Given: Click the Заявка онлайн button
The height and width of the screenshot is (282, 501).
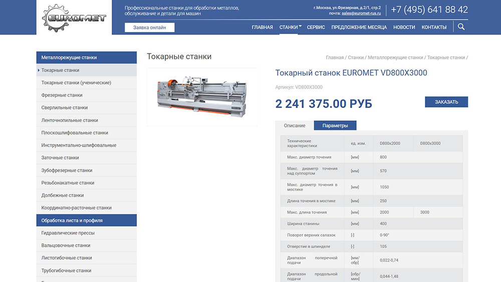Looking at the screenshot, I should (x=149, y=27).
